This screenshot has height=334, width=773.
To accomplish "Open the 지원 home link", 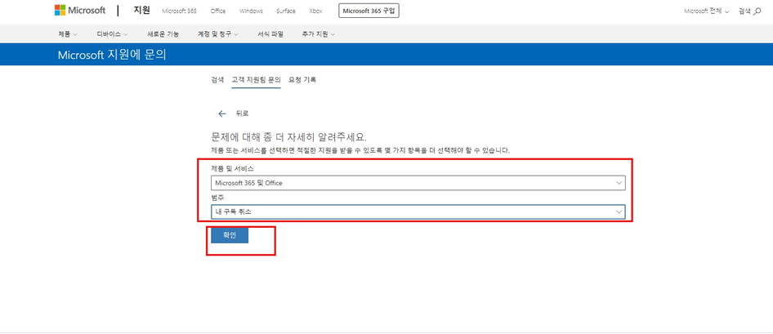I will coord(142,11).
